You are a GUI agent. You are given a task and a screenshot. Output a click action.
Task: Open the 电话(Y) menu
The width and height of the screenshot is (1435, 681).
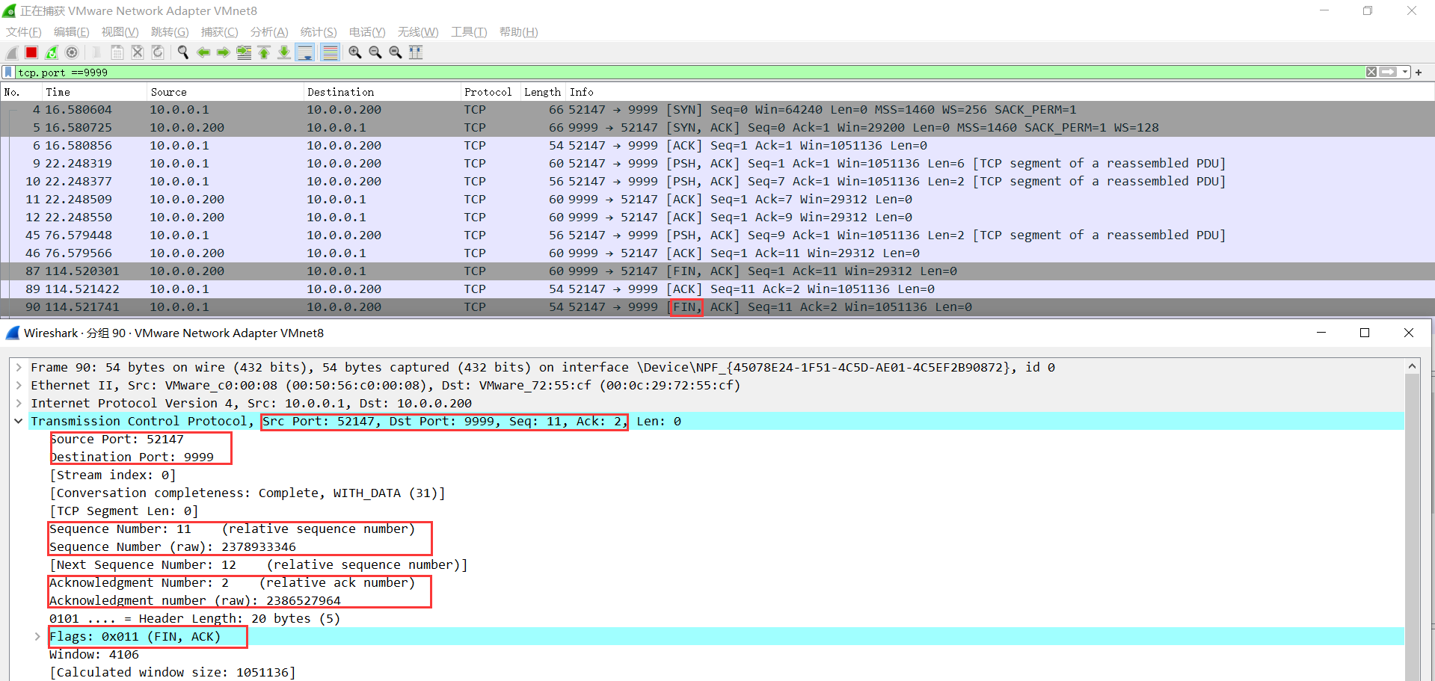point(367,32)
